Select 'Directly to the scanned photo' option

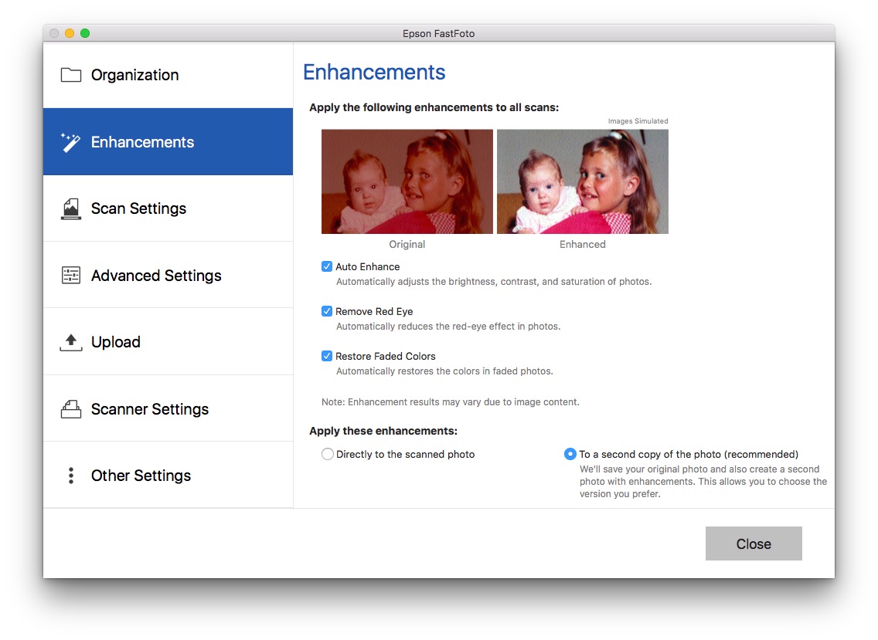click(x=328, y=455)
